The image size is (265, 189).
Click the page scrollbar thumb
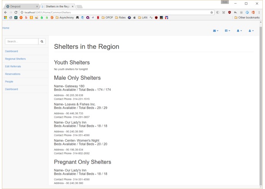pyautogui.click(x=261, y=106)
